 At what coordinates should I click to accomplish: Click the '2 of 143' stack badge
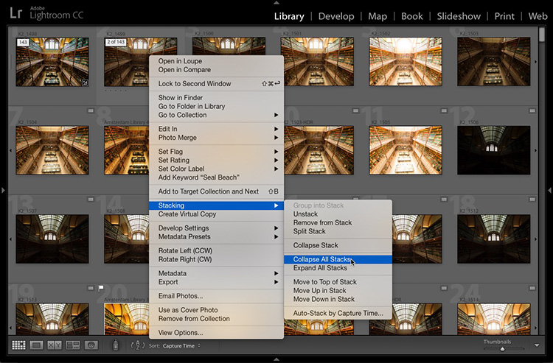(x=116, y=42)
